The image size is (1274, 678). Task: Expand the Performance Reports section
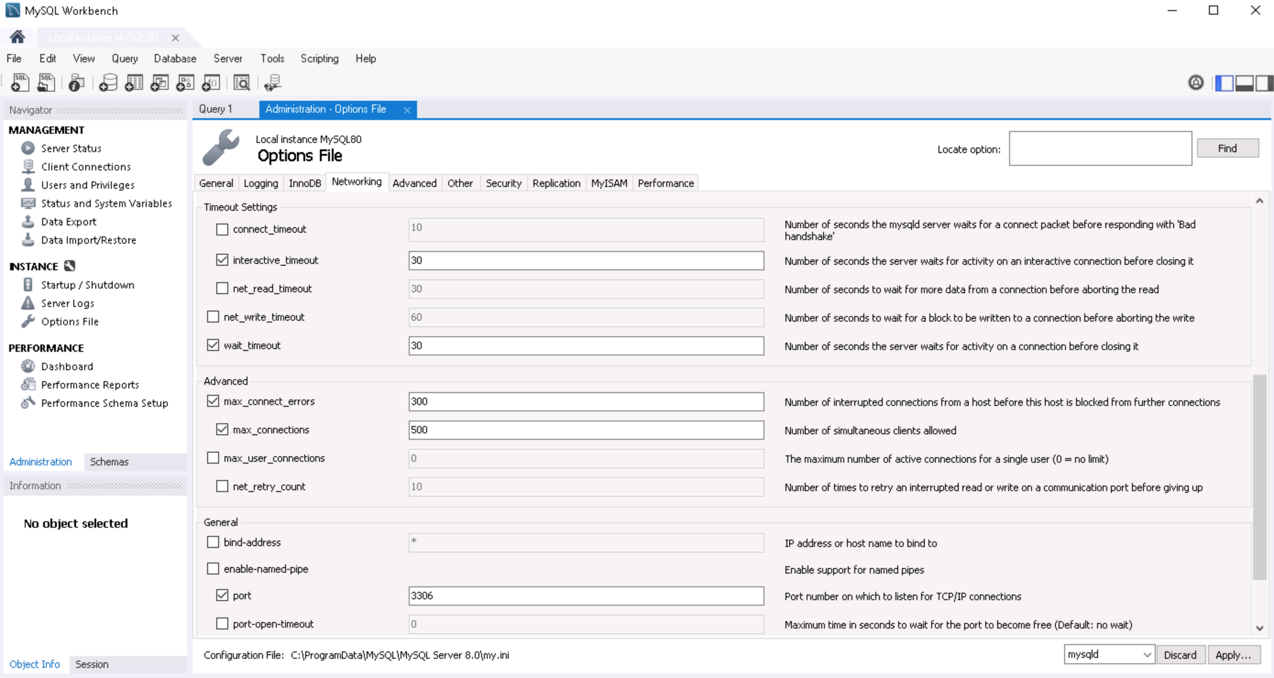click(x=90, y=384)
